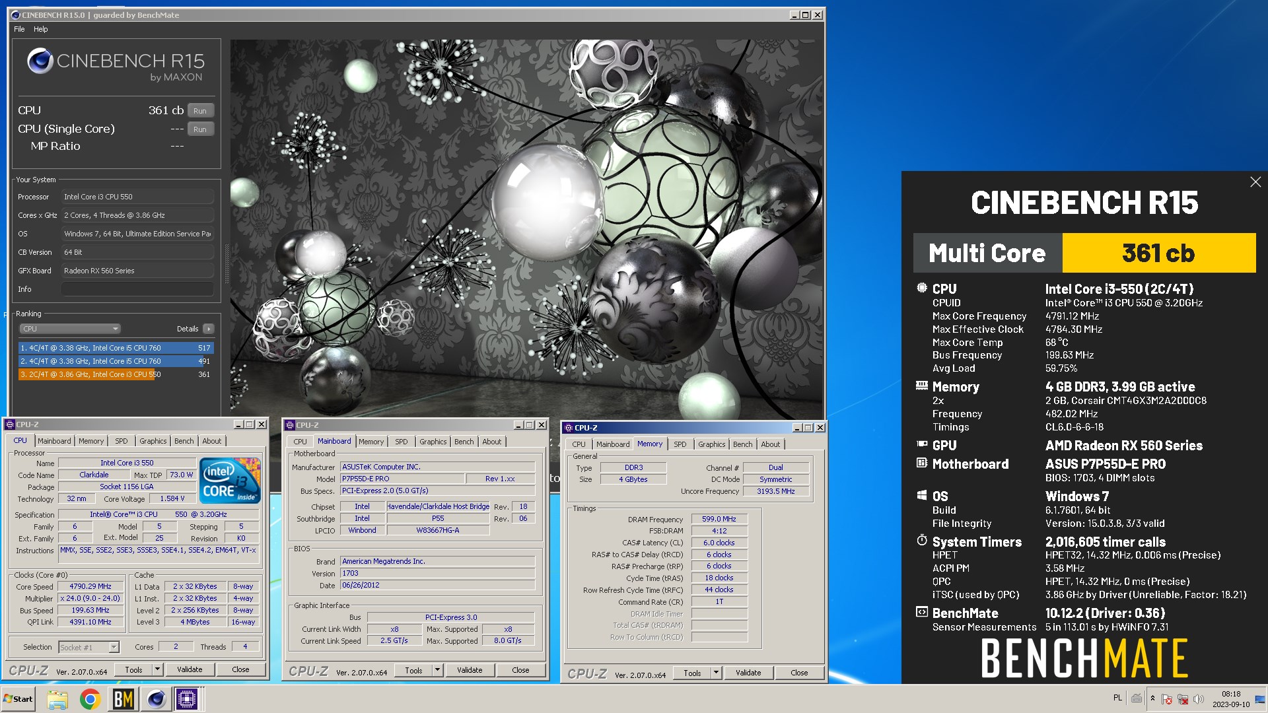Close the BenchMate result overlay with the X

1255,182
